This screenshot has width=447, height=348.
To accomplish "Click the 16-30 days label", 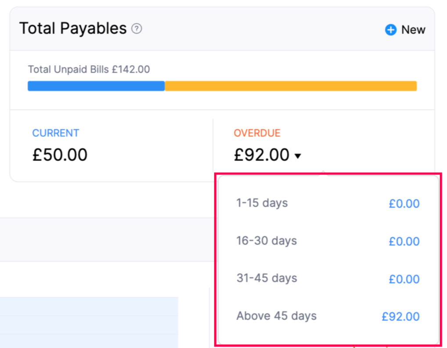I will tap(267, 241).
